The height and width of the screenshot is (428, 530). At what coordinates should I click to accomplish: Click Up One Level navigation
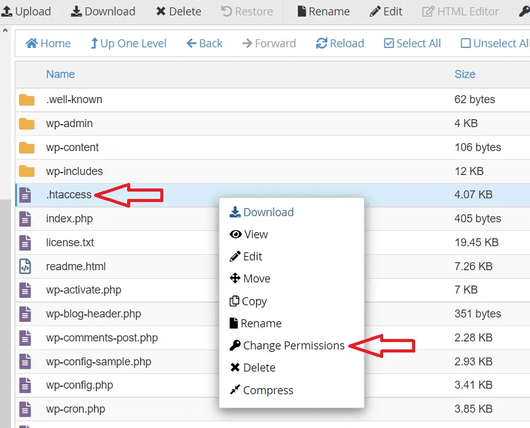(128, 43)
